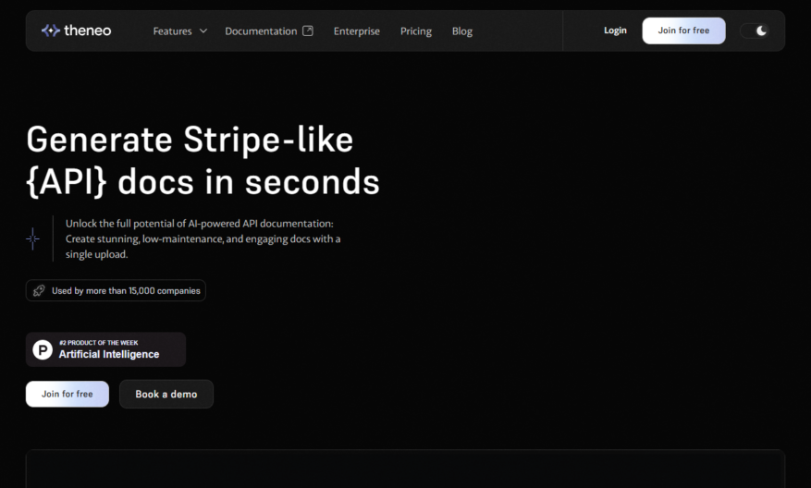
Task: Go to the Enterprise page
Action: [x=356, y=31]
